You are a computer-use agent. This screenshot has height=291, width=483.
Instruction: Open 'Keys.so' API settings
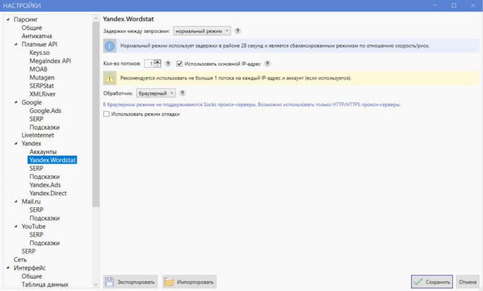click(x=39, y=53)
